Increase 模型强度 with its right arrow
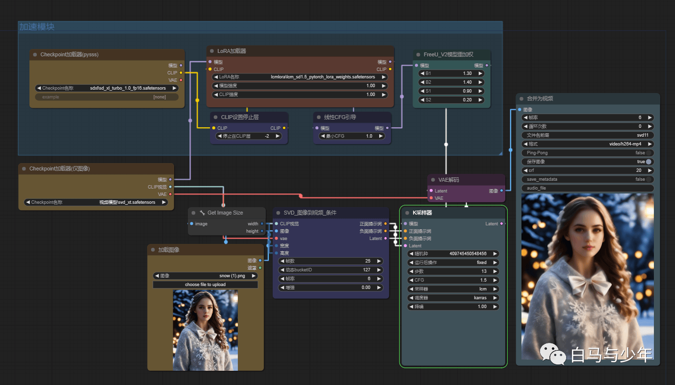Image resolution: width=675 pixels, height=385 pixels. [x=384, y=86]
